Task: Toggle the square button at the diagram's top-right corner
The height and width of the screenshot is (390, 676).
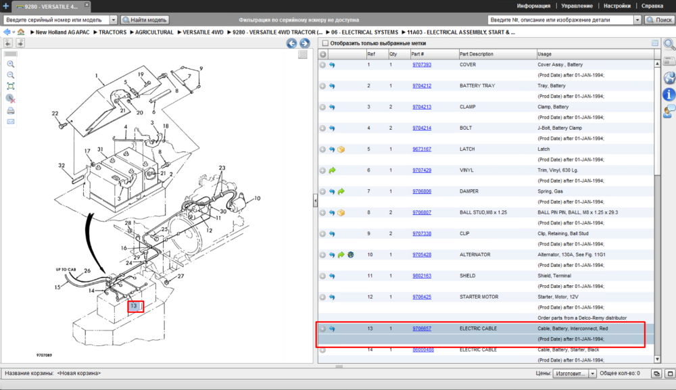Action: tap(303, 54)
